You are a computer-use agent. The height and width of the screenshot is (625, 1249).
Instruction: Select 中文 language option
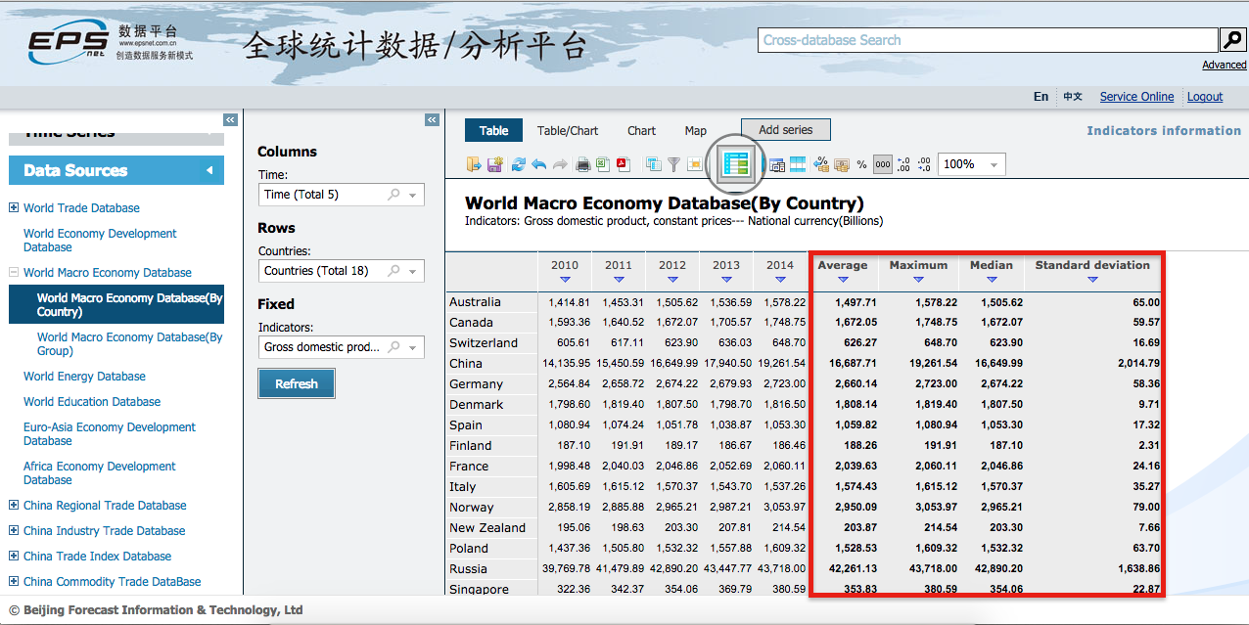1074,97
